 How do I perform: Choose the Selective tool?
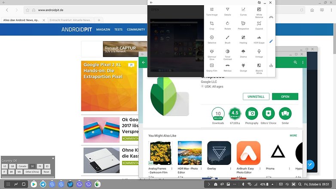212,40
